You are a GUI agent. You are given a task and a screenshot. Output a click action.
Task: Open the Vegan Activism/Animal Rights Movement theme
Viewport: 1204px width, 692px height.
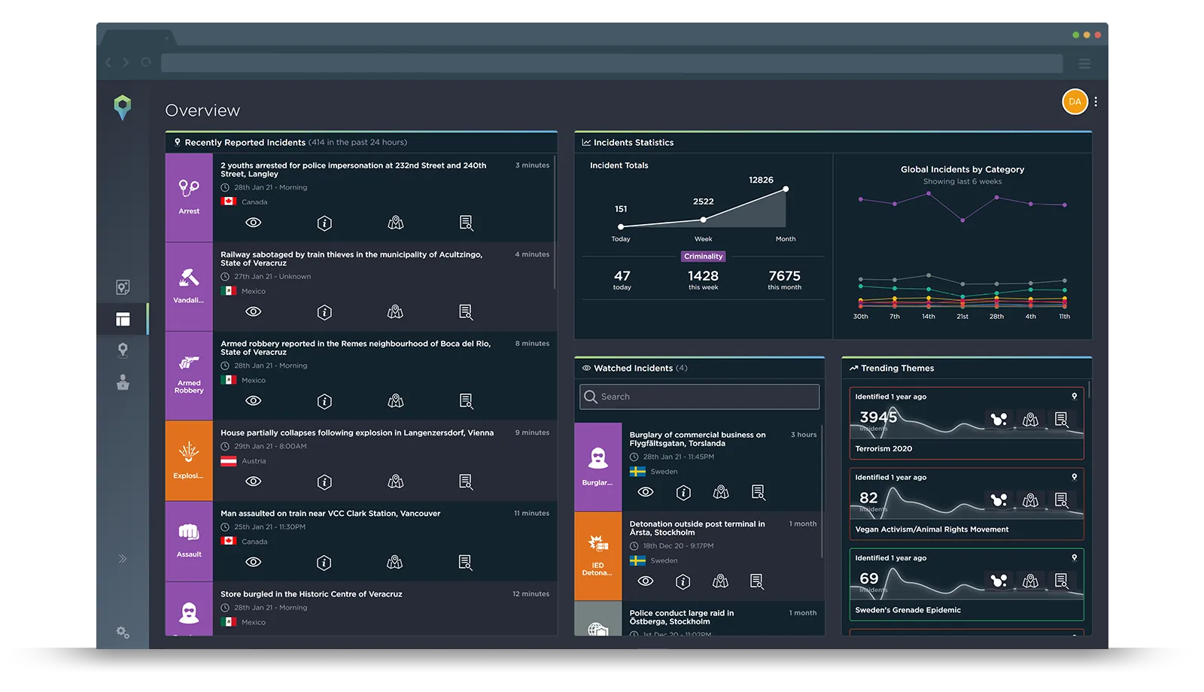click(967, 504)
